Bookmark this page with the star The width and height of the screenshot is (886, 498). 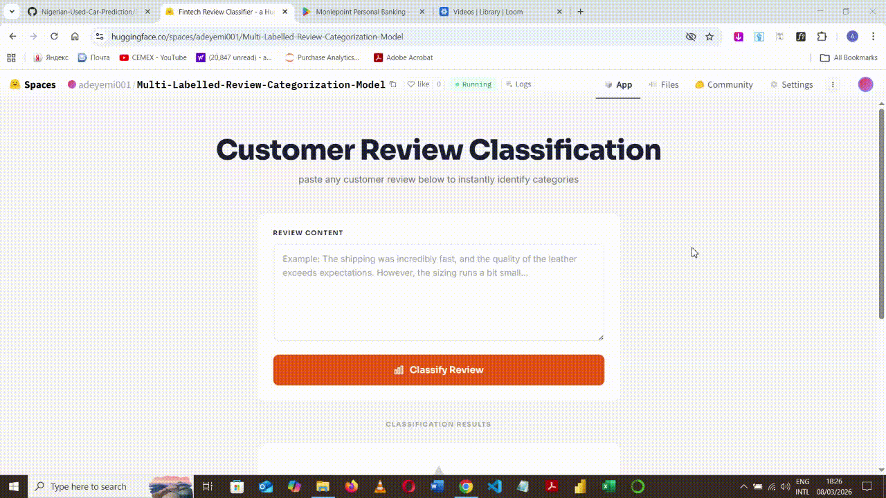(709, 37)
